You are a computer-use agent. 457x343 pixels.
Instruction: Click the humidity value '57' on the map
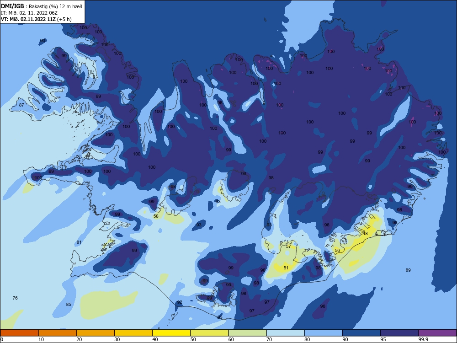click(288, 246)
